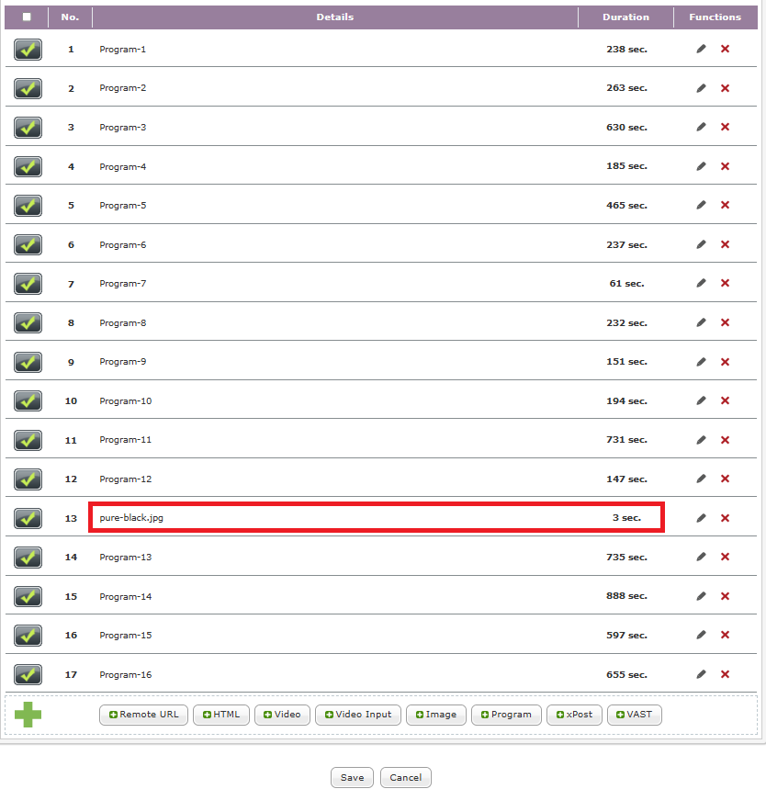Image resolution: width=766 pixels, height=789 pixels.
Task: Delete Program-15 using red X
Action: click(x=725, y=635)
